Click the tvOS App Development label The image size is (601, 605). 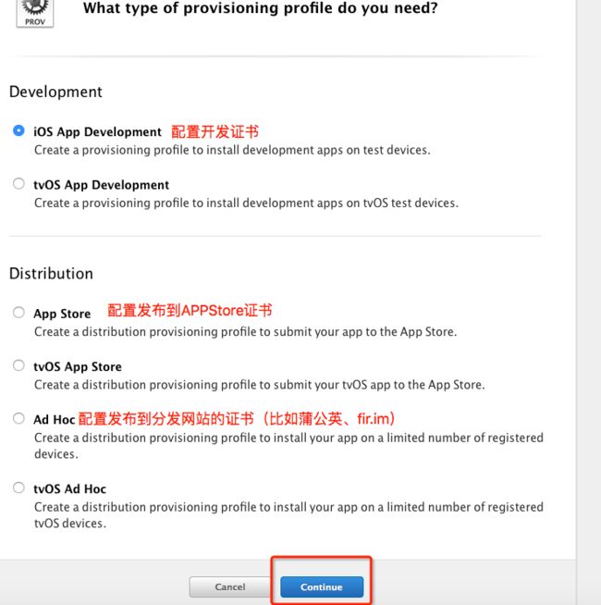click(101, 185)
